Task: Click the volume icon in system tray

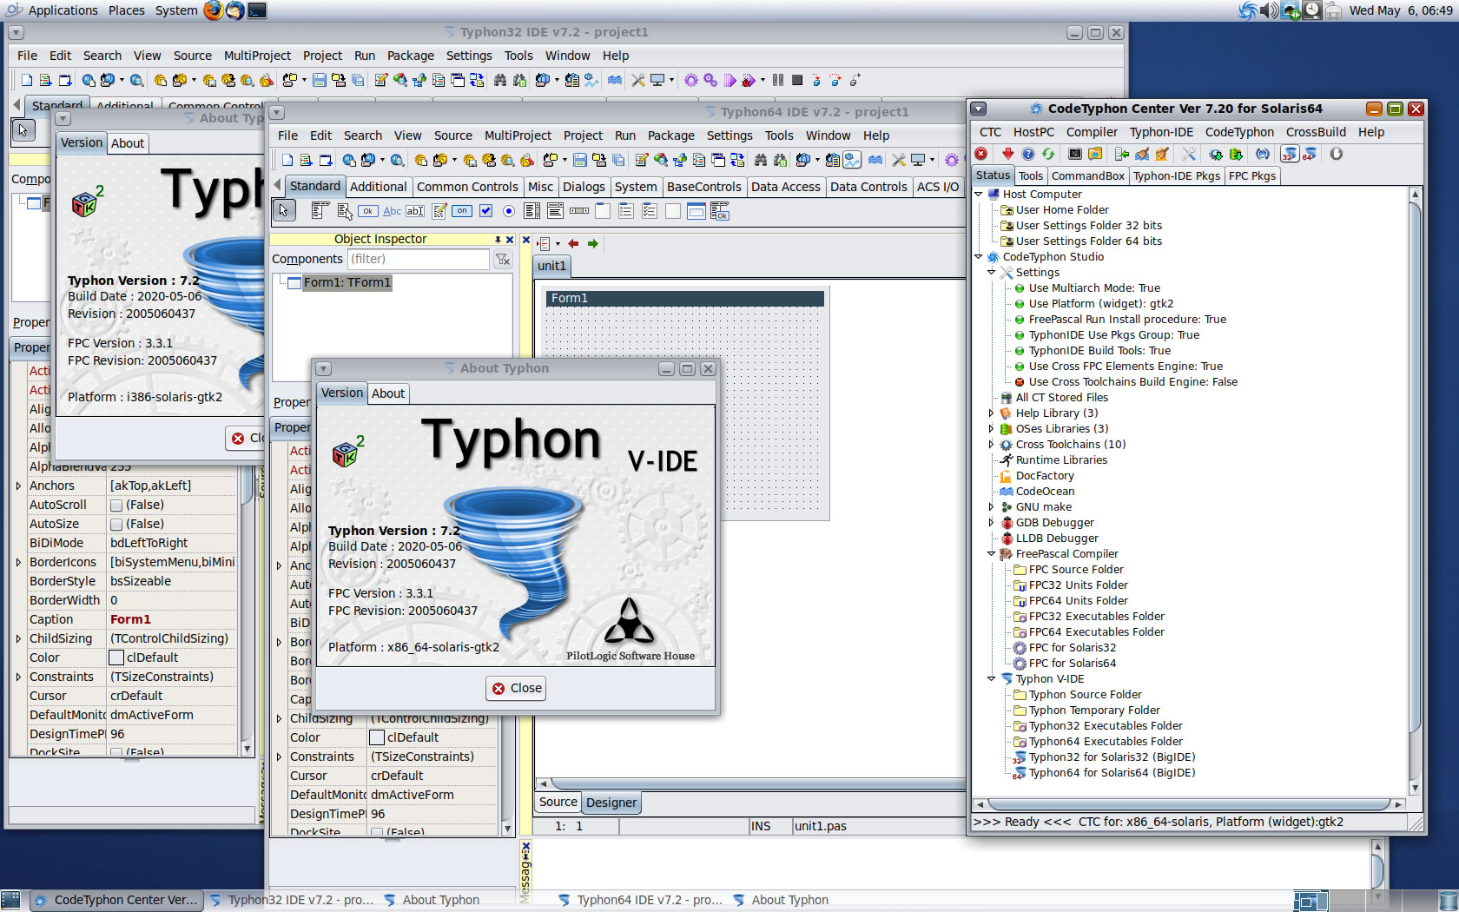Action: coord(1269,10)
